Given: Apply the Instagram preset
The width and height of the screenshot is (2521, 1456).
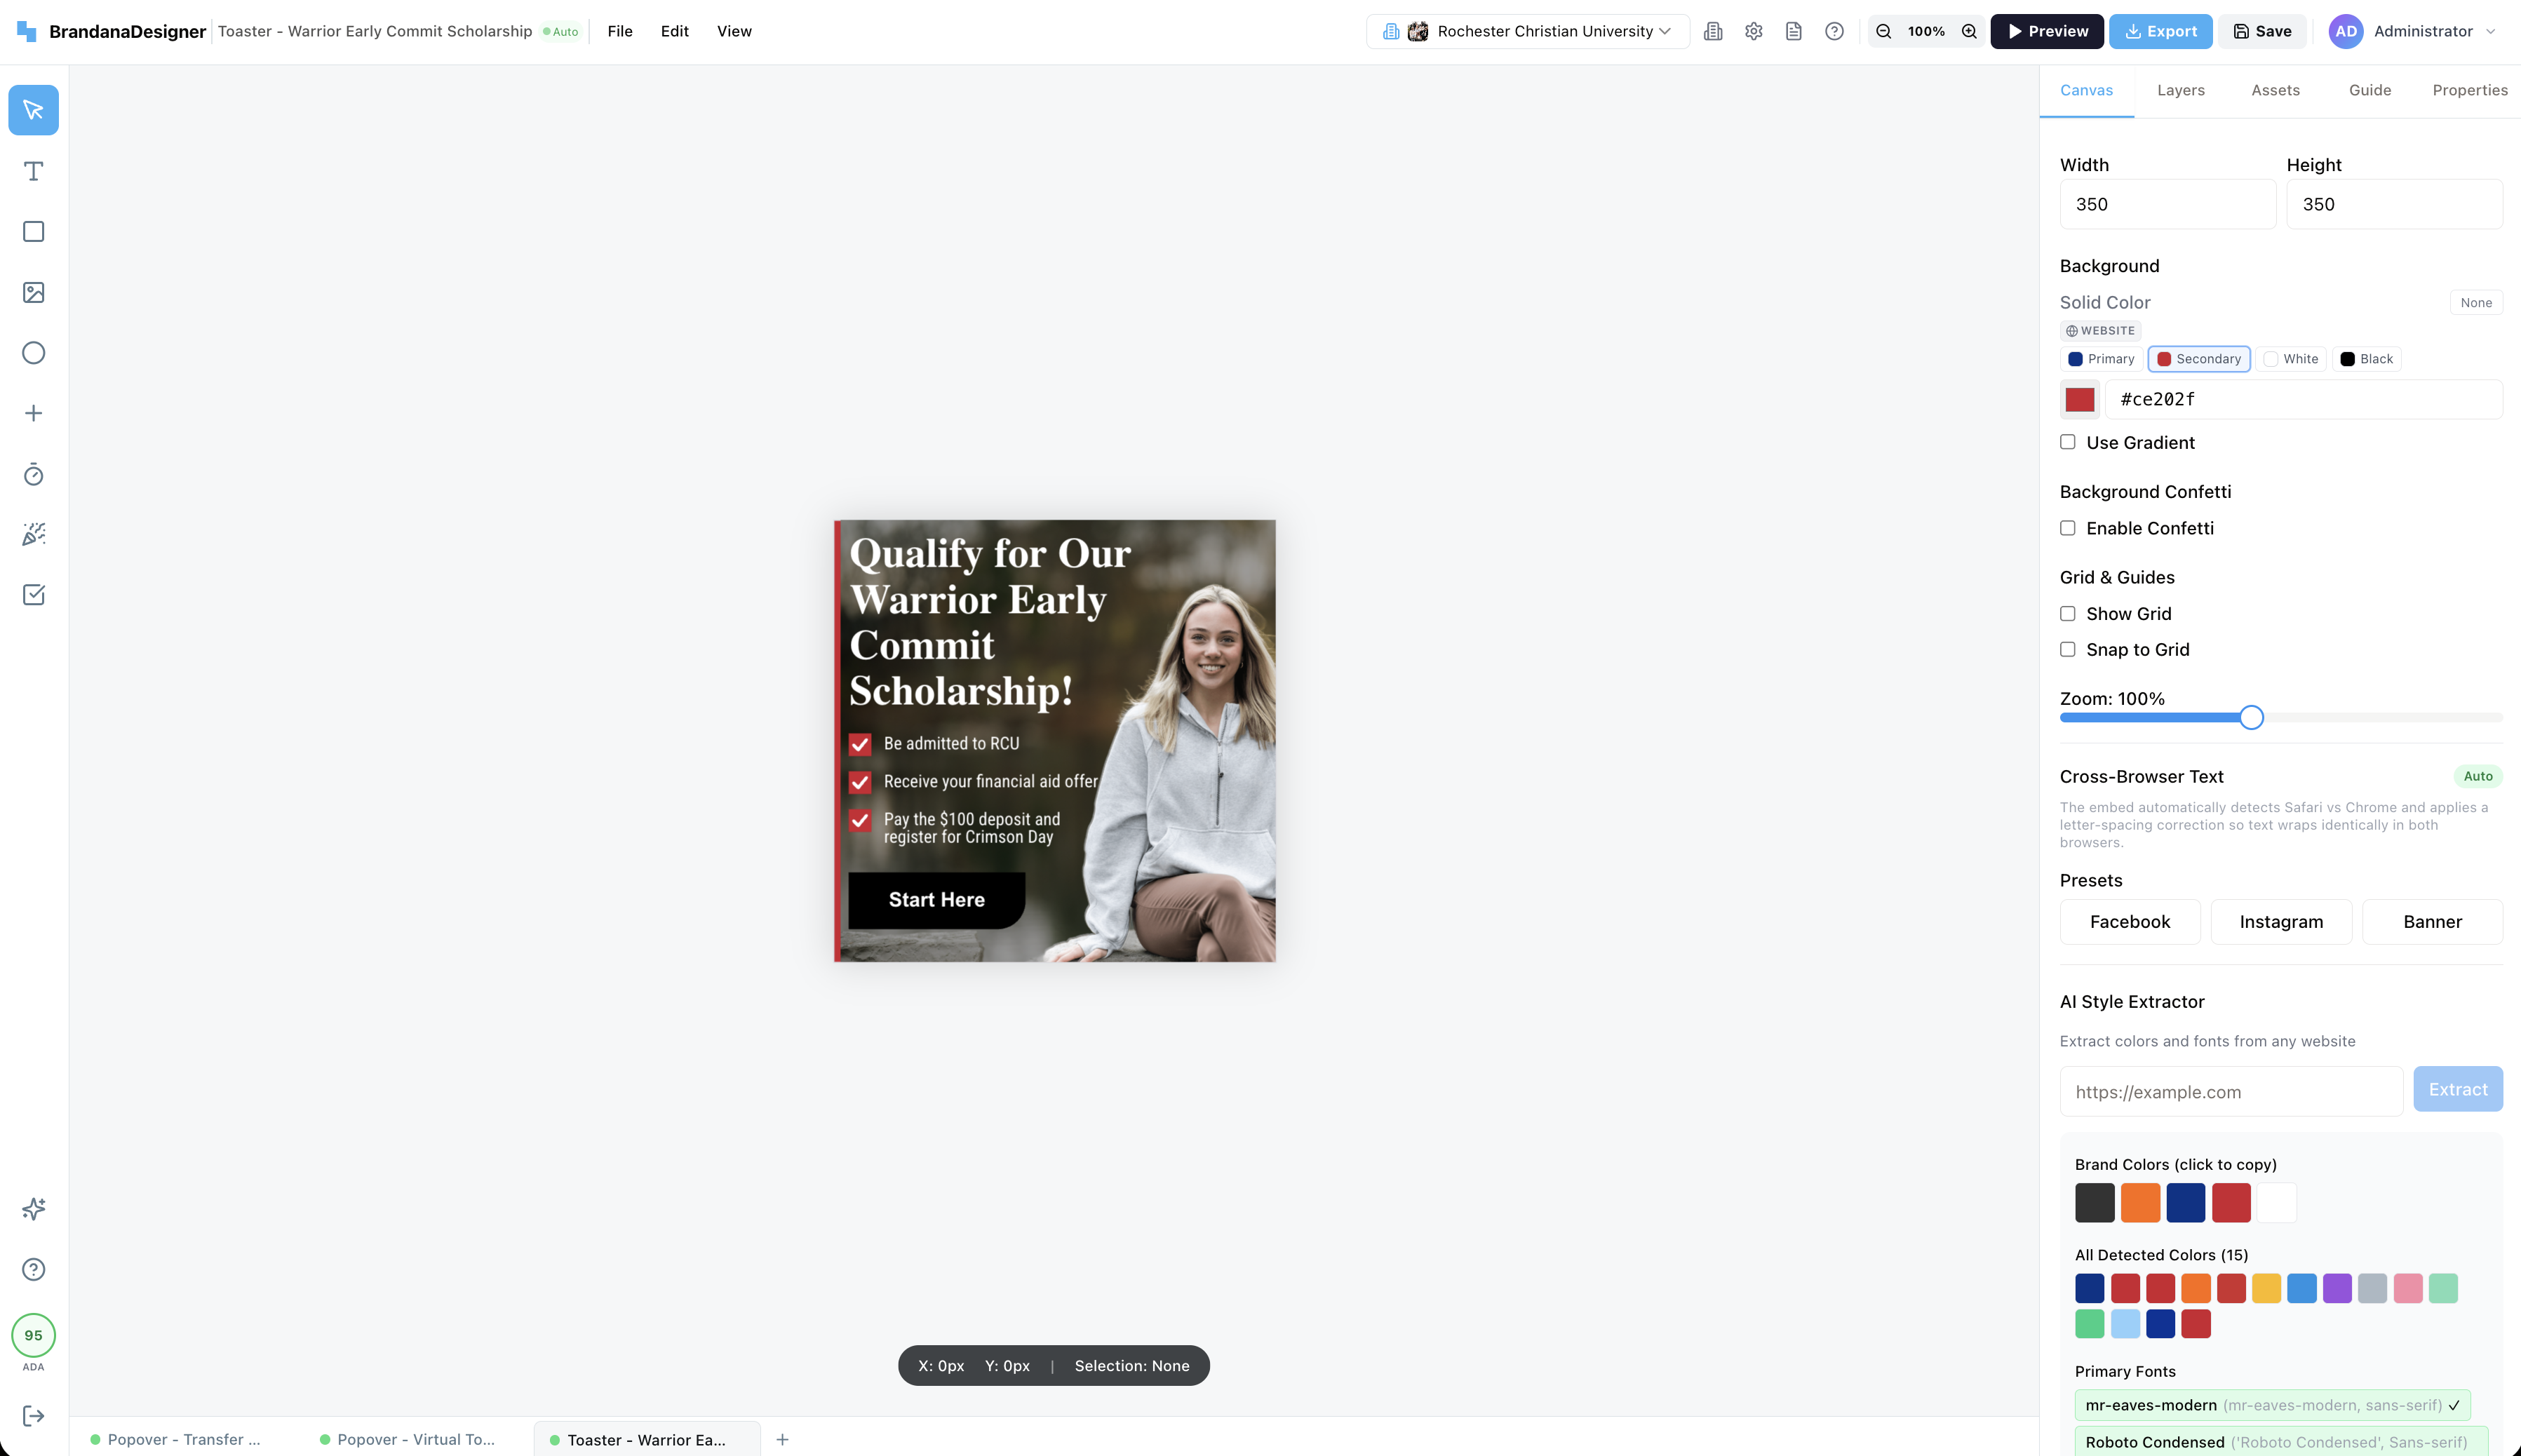Looking at the screenshot, I should pyautogui.click(x=2281, y=922).
